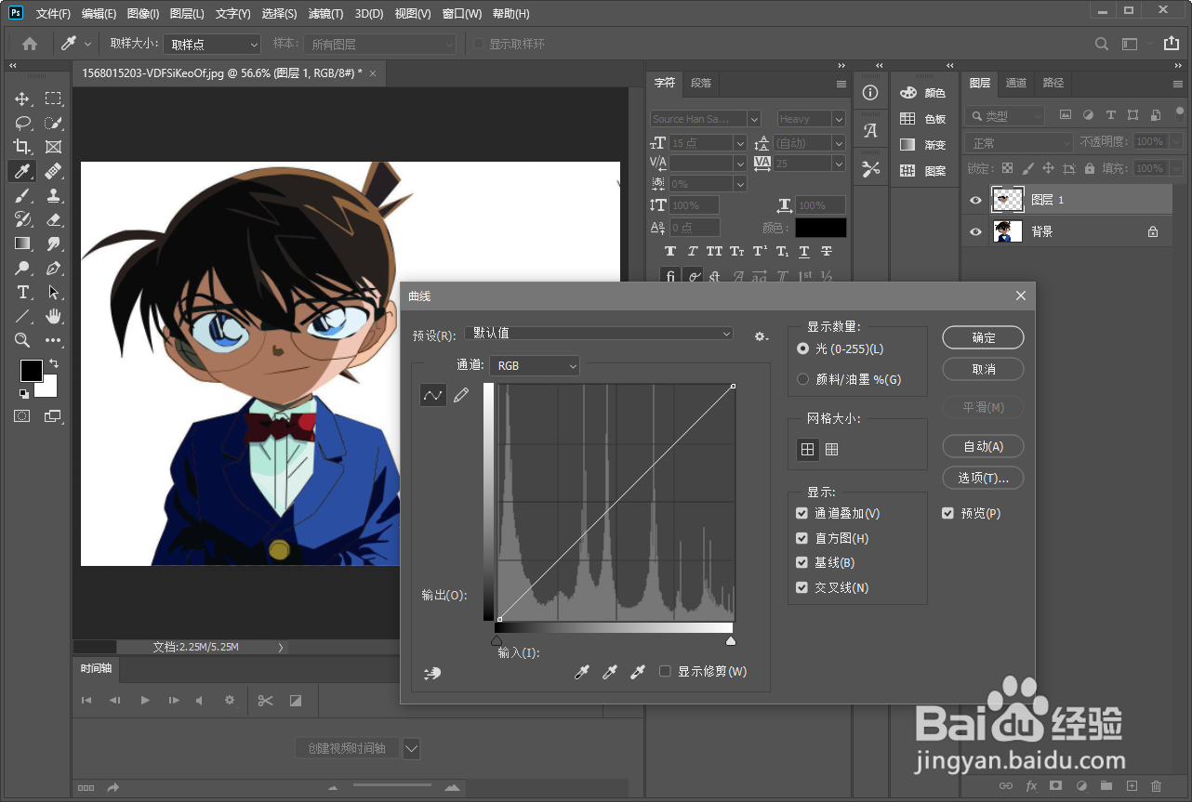Switch to the 路径 paths tab

click(1053, 83)
